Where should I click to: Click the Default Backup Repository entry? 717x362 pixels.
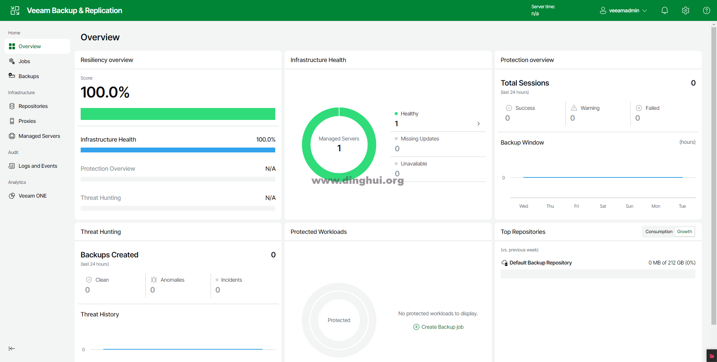tap(540, 263)
